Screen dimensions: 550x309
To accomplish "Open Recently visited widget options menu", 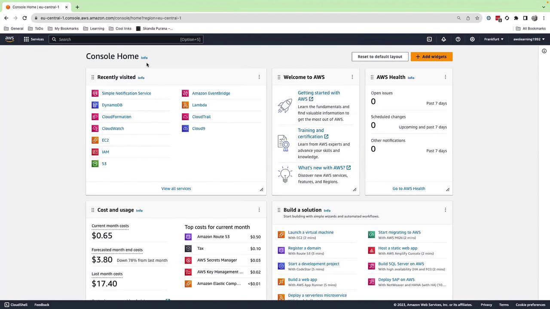I will point(259,77).
